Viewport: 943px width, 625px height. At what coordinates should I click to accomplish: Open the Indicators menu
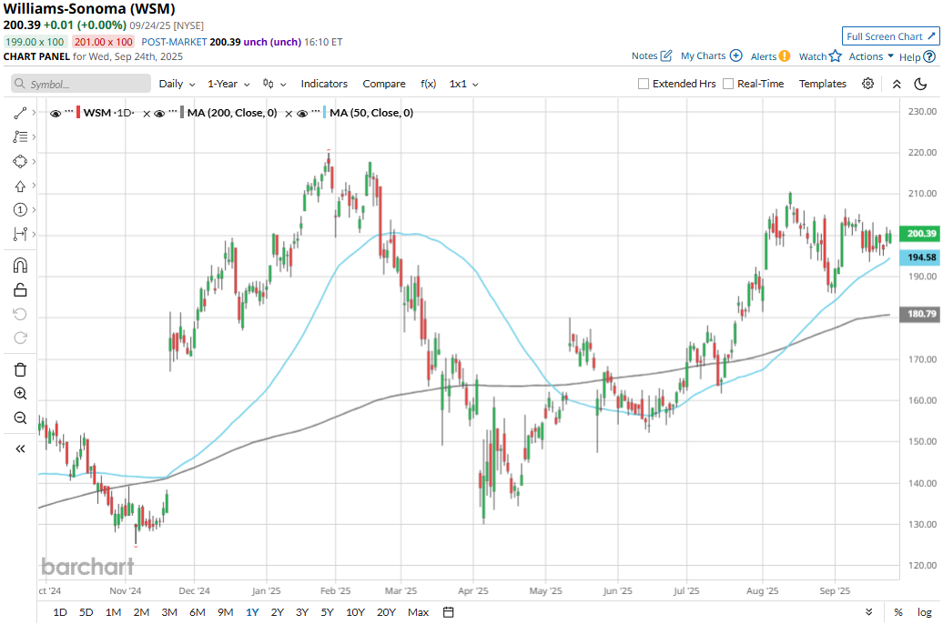pyautogui.click(x=324, y=84)
